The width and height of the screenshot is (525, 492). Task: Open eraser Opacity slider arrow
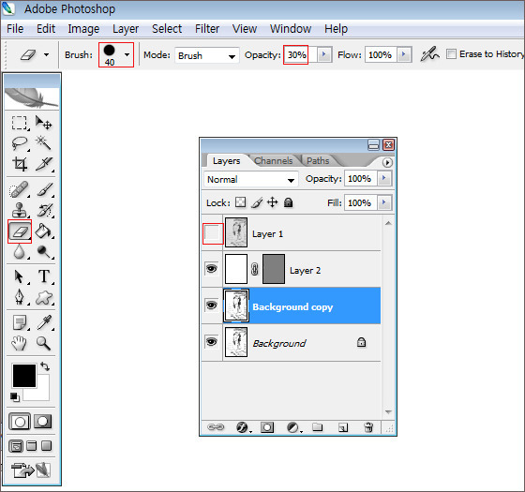click(x=324, y=54)
